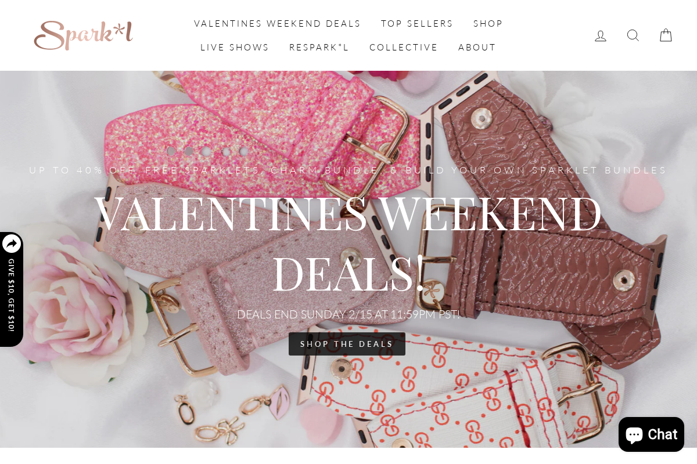Open the shopping cart bag icon

[x=666, y=35]
